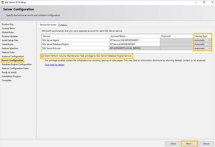Maximize the setup window
This screenshot has height=147, width=215.
click(x=204, y=2)
